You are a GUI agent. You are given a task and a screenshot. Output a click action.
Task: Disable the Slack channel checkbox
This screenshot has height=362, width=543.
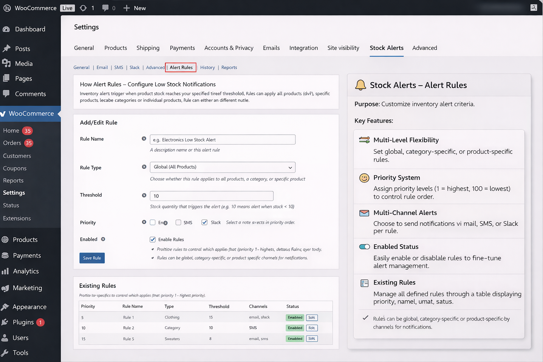[x=204, y=222]
